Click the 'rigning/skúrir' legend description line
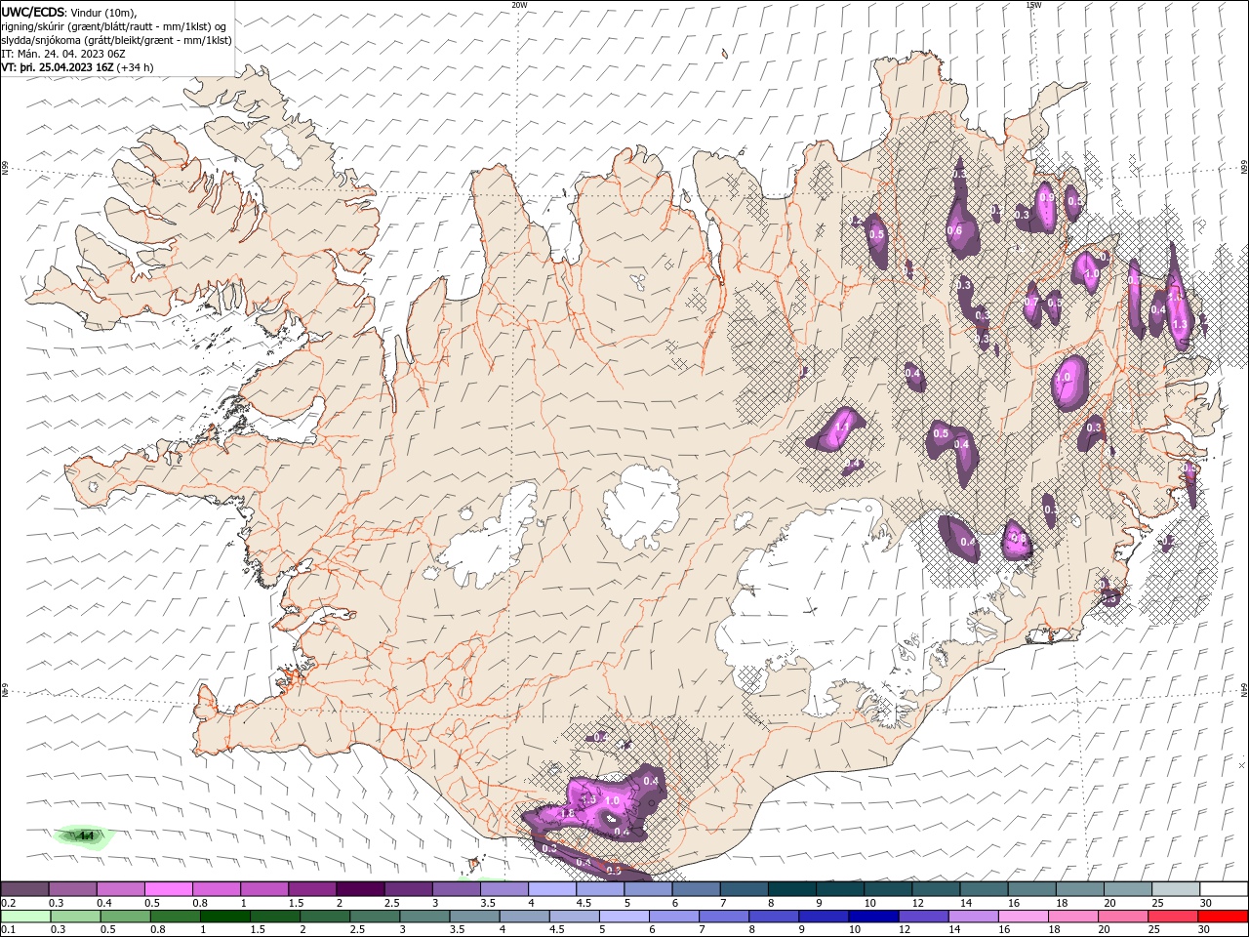Viewport: 1249px width, 937px height. 114,26
